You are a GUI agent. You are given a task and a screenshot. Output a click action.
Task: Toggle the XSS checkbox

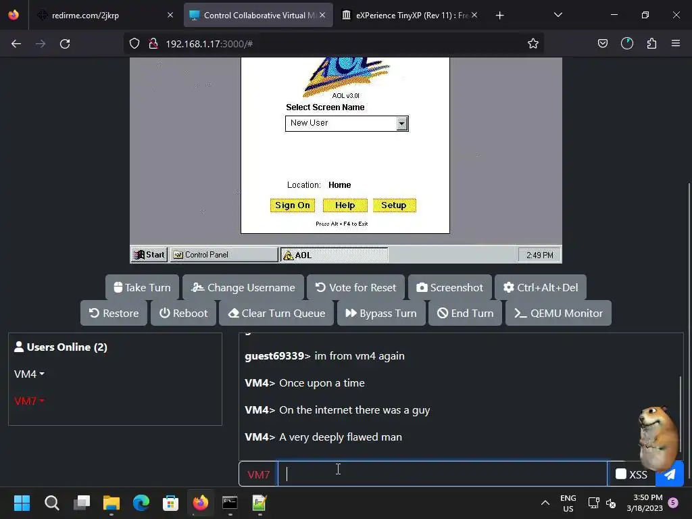pos(621,474)
